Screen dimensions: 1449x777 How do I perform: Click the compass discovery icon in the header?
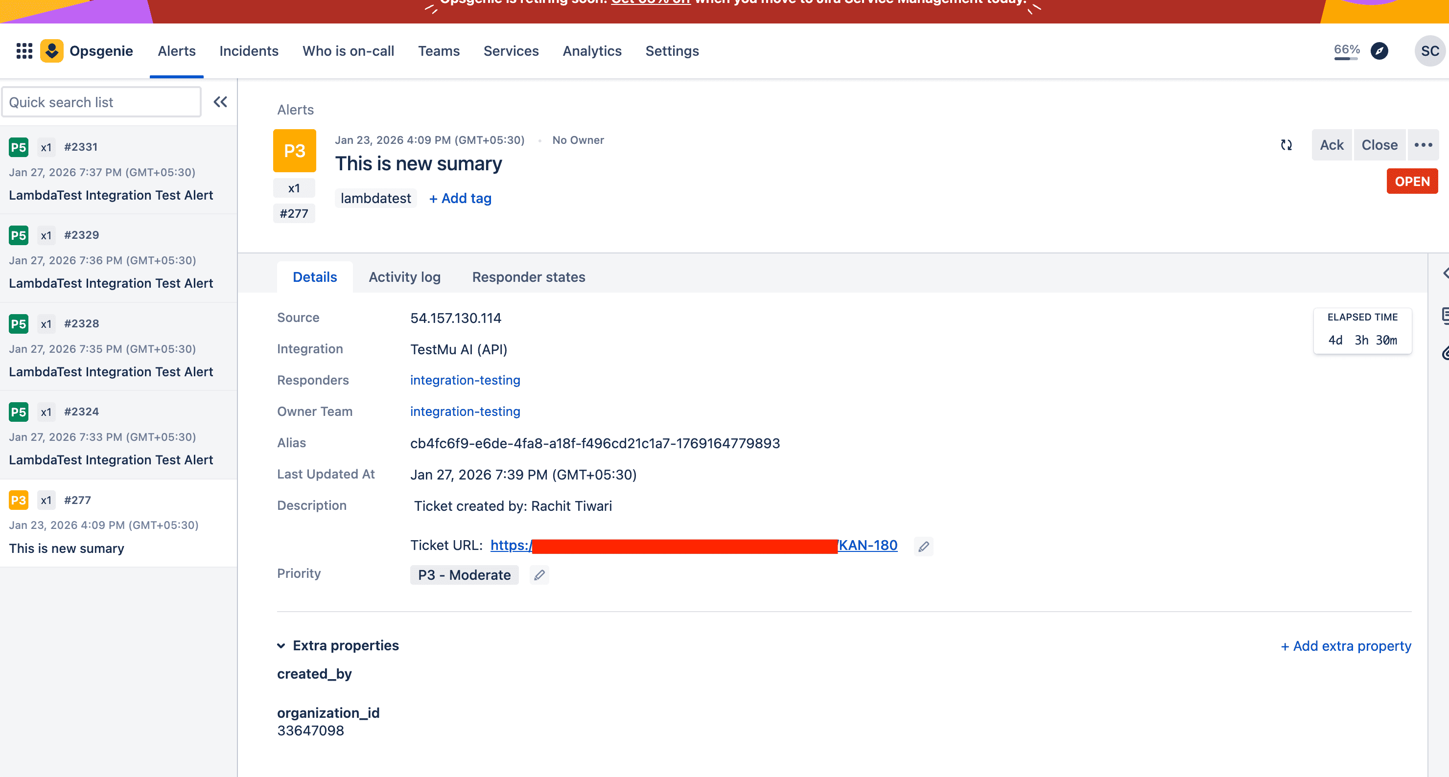click(x=1379, y=50)
